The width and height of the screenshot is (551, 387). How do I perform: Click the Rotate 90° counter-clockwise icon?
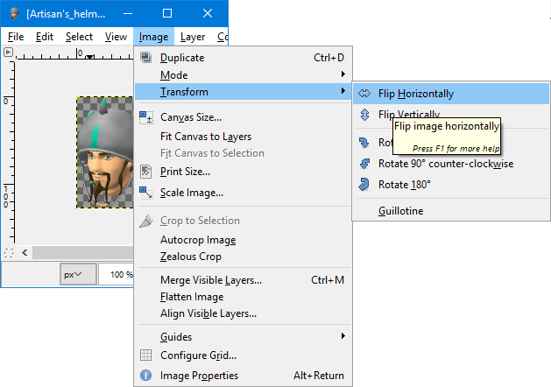click(364, 164)
